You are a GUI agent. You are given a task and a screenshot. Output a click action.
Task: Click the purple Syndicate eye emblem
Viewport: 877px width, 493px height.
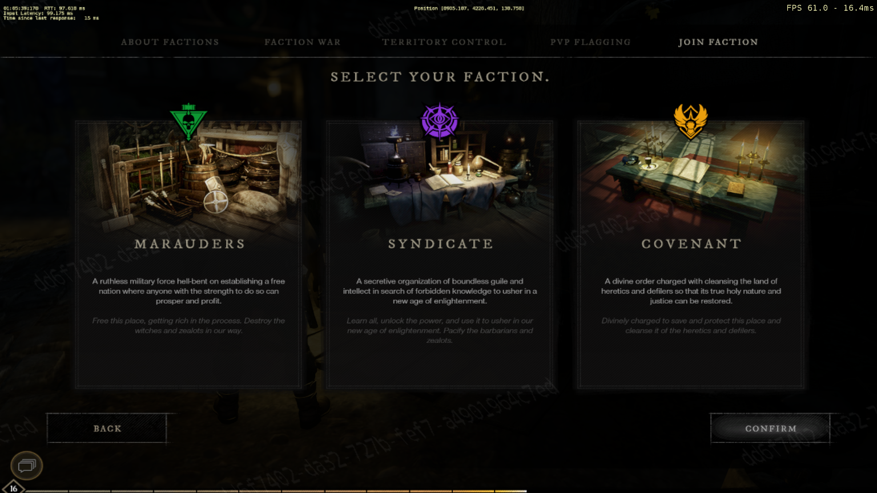point(440,121)
